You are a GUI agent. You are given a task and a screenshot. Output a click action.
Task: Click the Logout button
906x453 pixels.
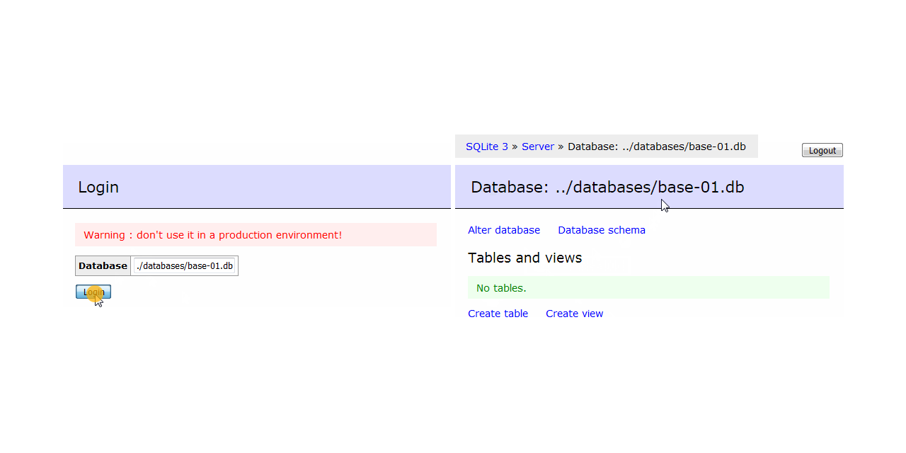(x=822, y=150)
